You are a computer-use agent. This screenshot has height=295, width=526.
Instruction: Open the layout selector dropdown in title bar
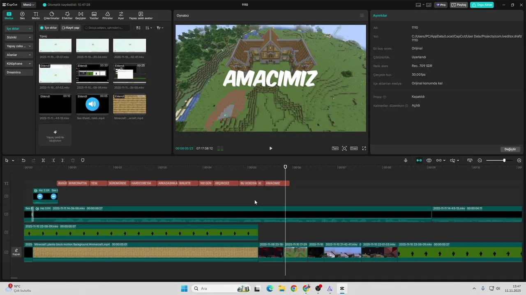click(420, 5)
